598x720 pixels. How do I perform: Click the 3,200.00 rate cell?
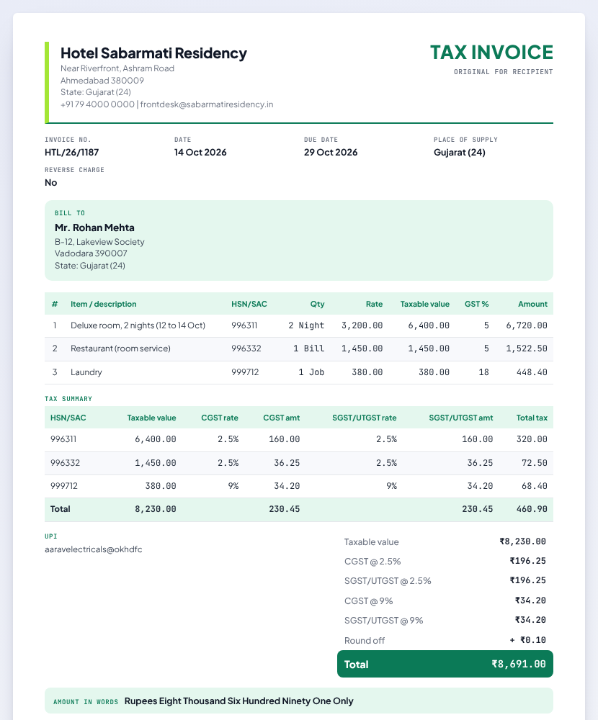coord(362,325)
